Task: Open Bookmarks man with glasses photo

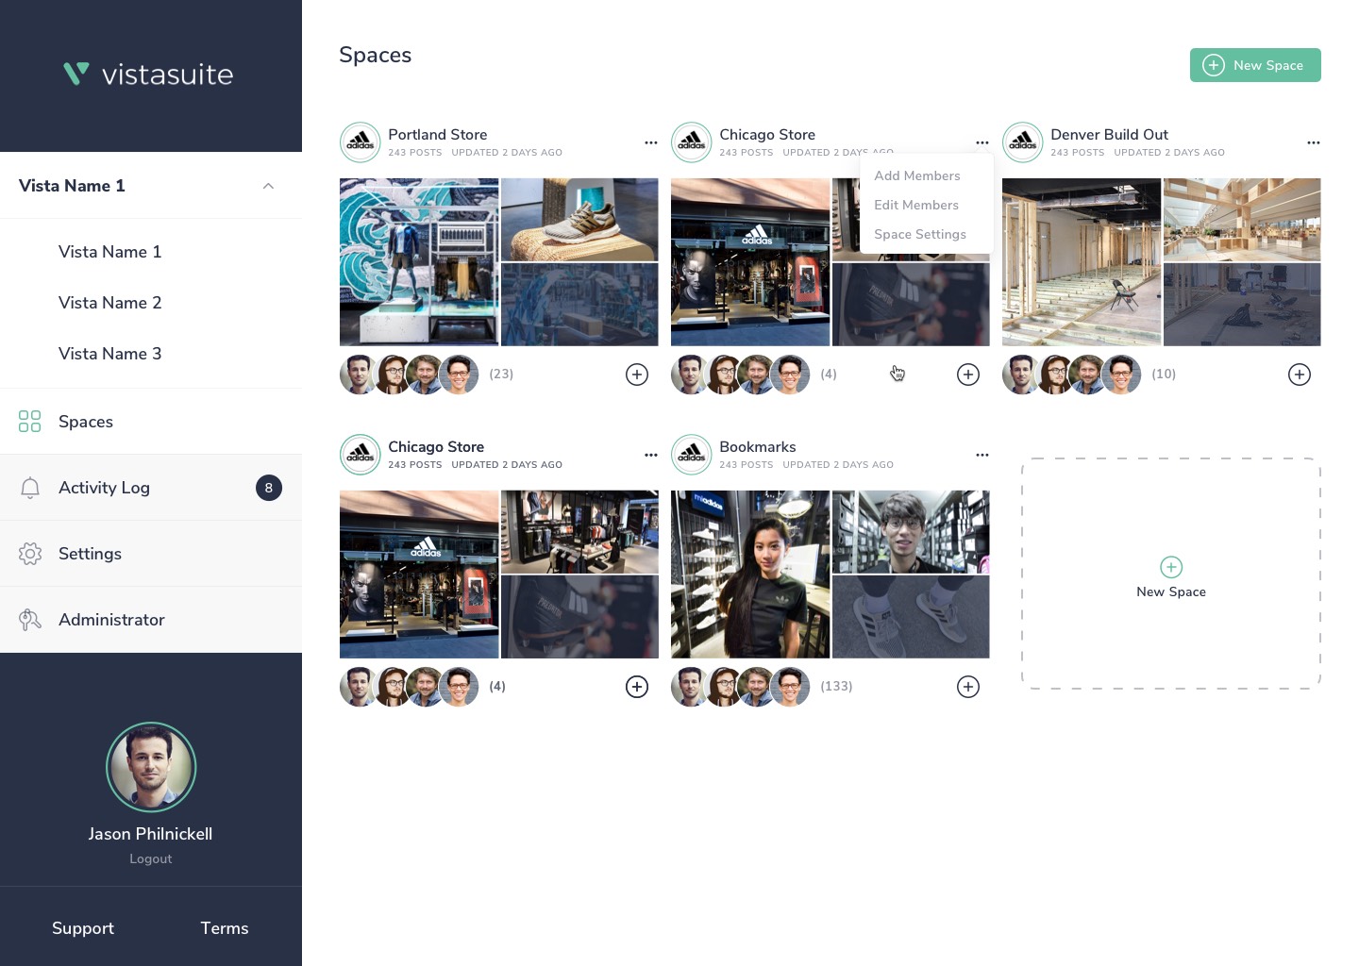Action: [x=911, y=532]
